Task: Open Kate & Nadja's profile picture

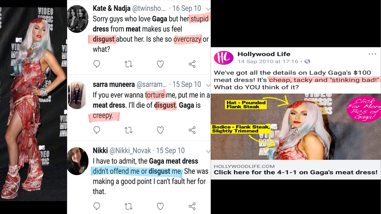Action: tap(77, 19)
